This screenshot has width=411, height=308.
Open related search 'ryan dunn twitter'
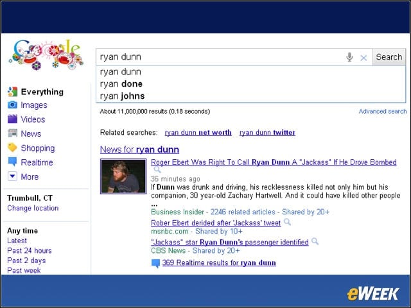[267, 133]
